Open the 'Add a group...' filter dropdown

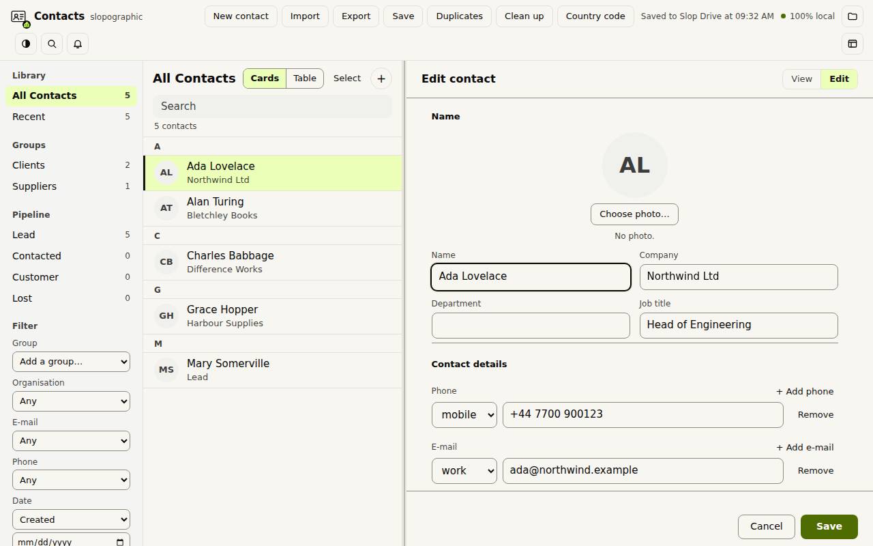click(71, 362)
